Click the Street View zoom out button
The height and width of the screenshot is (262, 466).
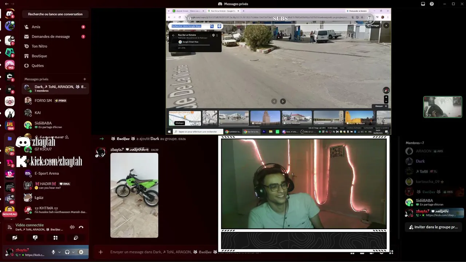click(386, 102)
